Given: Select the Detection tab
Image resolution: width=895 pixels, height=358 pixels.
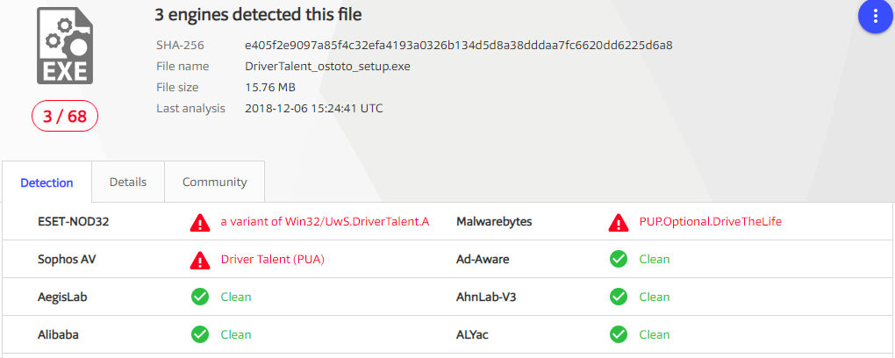Looking at the screenshot, I should (x=47, y=183).
